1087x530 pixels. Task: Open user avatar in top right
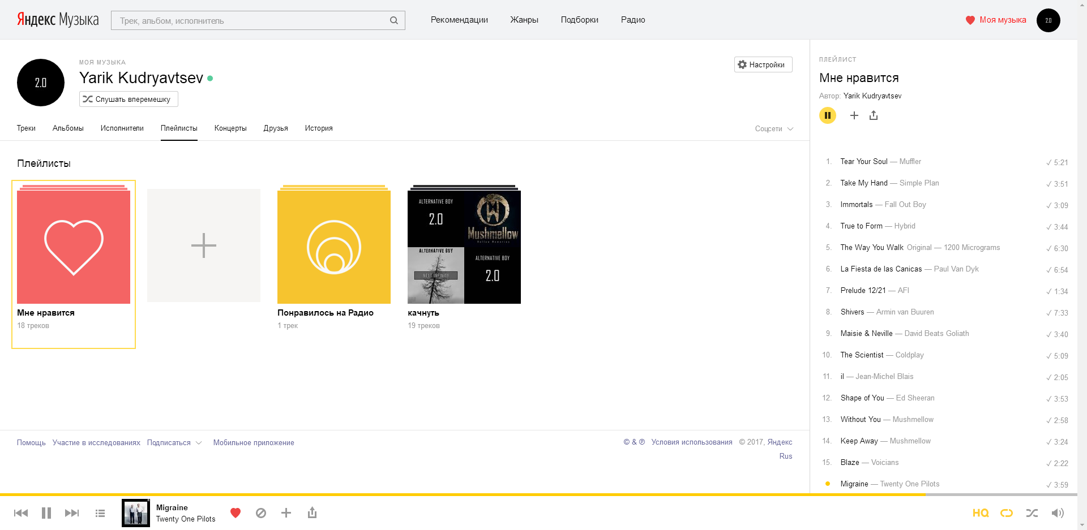click(x=1049, y=20)
